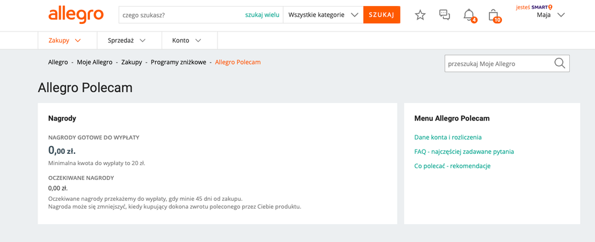Go to Programy zniżkowe breadcrumb
Image resolution: width=595 pixels, height=242 pixels.
tap(178, 62)
